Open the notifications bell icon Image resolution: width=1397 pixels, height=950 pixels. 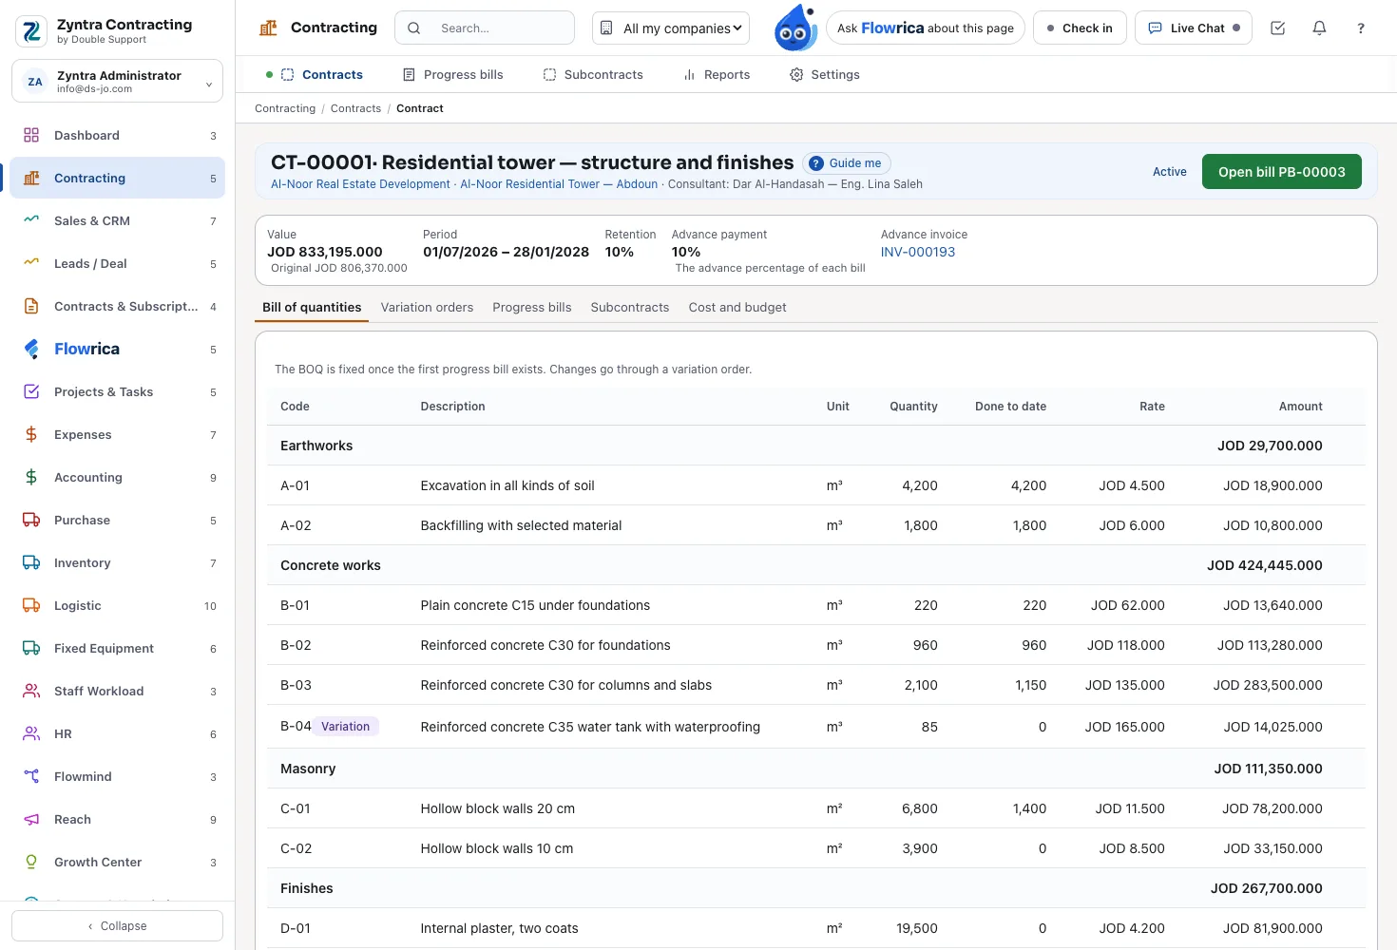1319,28
